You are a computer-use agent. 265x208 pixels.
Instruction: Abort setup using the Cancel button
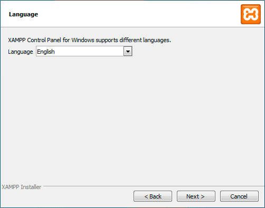coord(239,196)
